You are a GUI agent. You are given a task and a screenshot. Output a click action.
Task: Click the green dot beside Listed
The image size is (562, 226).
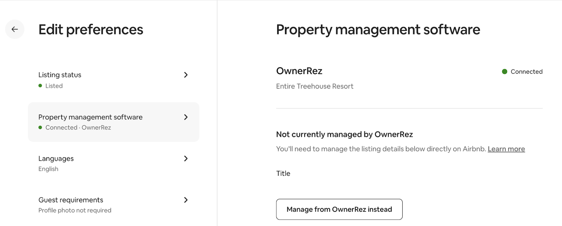(x=40, y=86)
